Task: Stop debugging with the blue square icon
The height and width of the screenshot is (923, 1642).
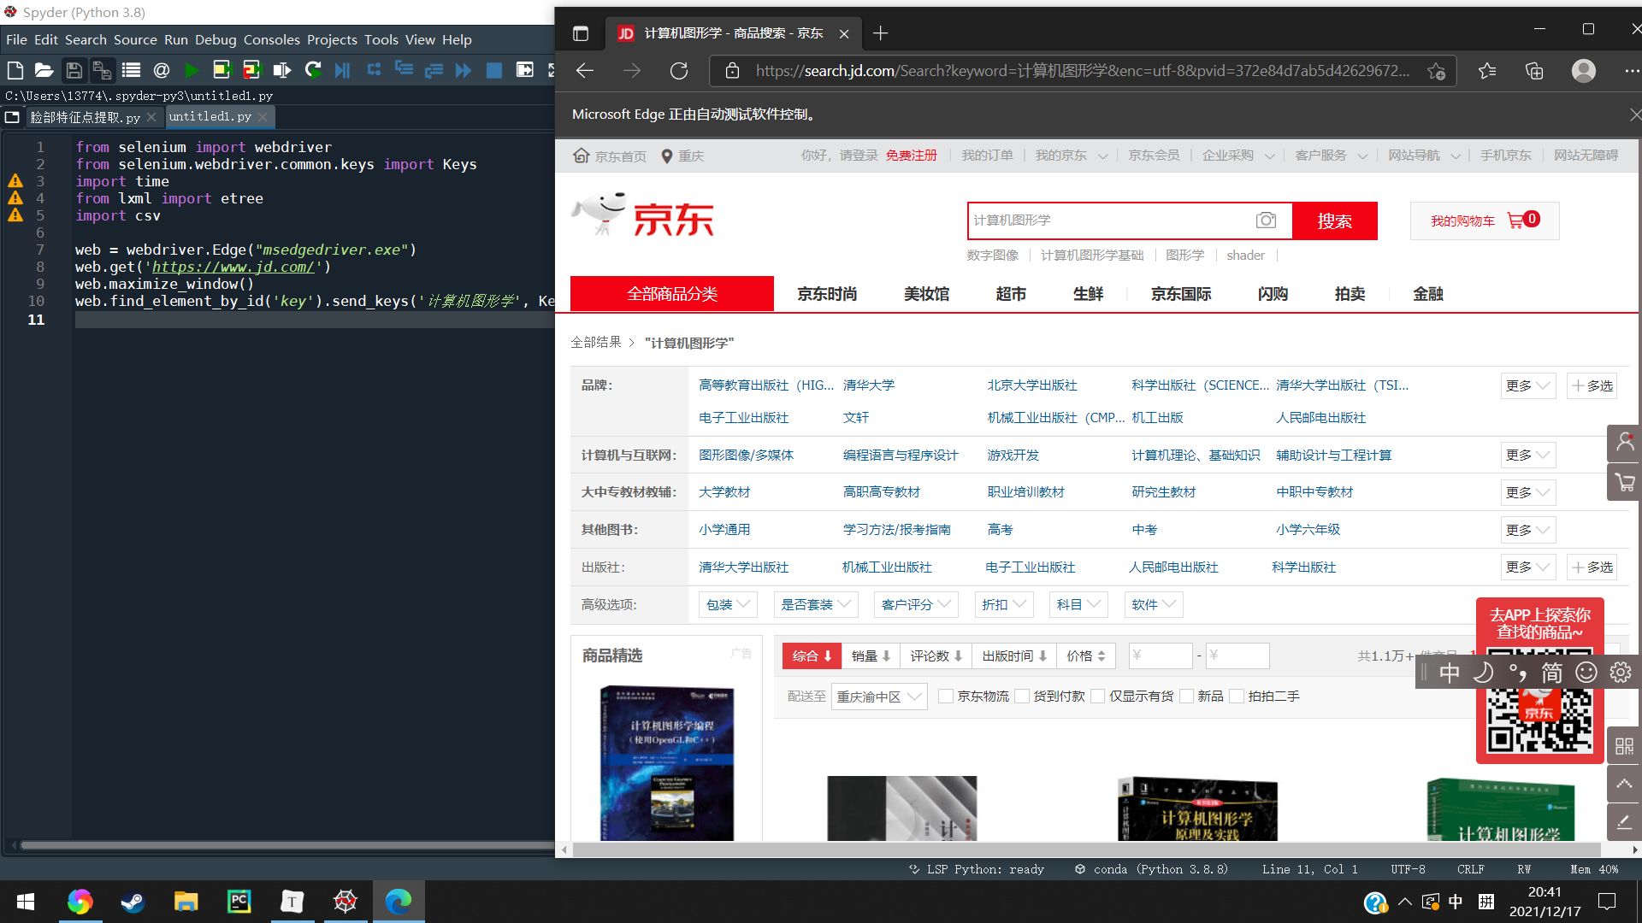Action: [494, 70]
